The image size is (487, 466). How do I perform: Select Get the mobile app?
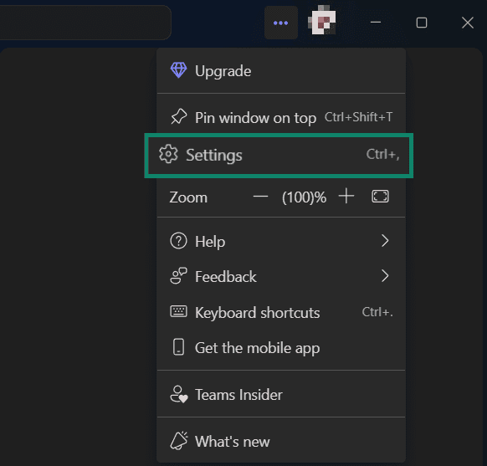point(281,347)
